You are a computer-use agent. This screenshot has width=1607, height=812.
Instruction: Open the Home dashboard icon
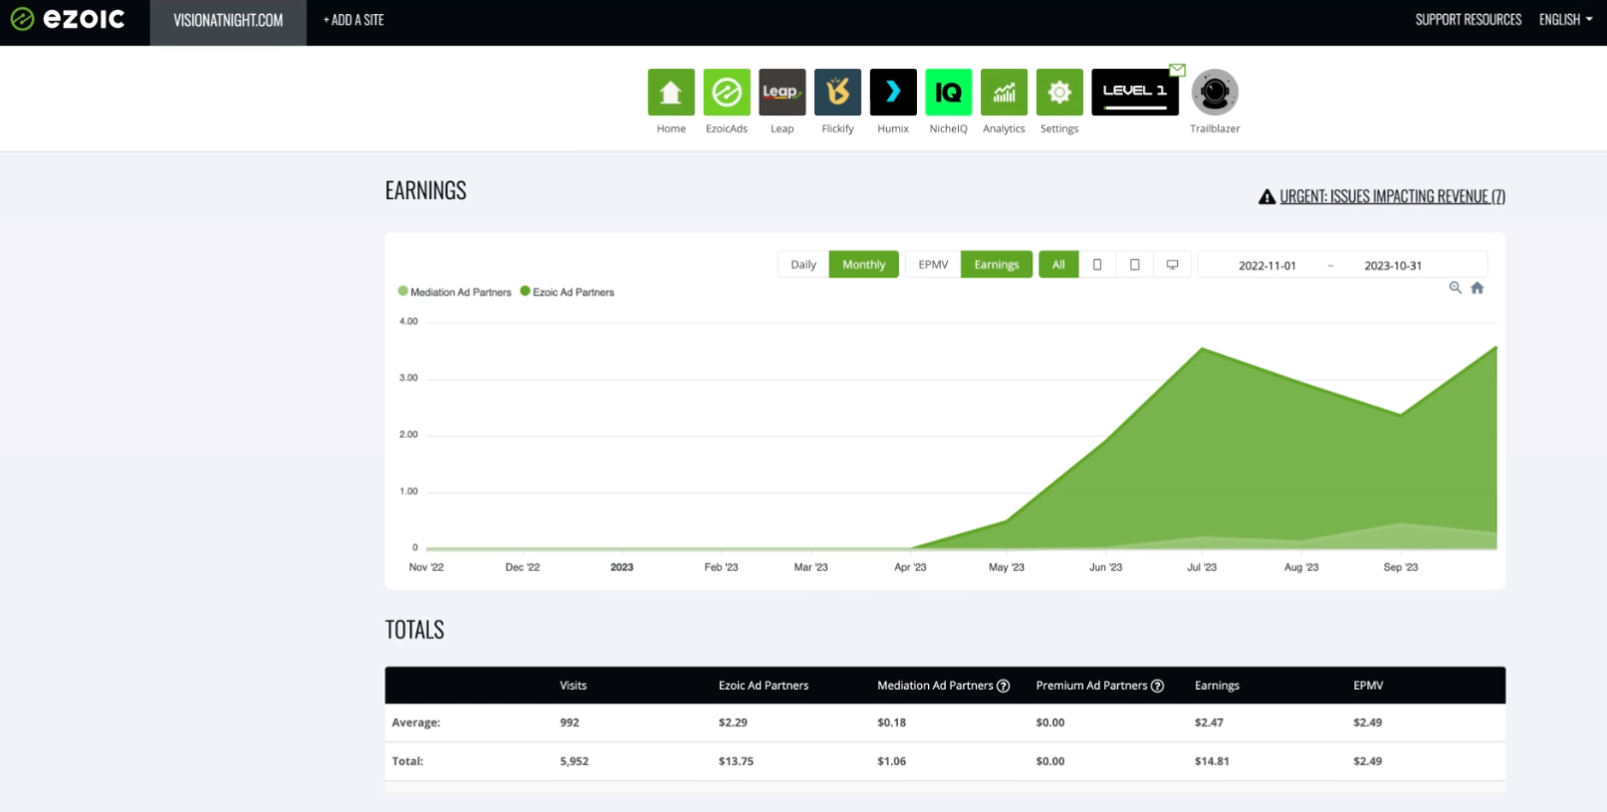click(671, 93)
